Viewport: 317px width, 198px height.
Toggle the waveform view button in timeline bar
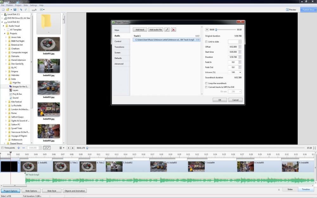pos(47,148)
